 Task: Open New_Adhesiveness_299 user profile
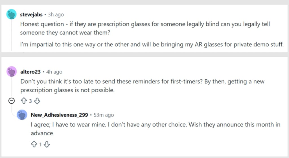click(59, 115)
